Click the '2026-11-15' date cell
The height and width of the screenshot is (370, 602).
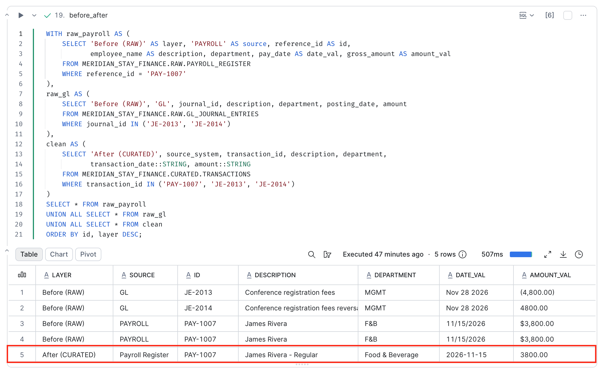click(x=476, y=355)
